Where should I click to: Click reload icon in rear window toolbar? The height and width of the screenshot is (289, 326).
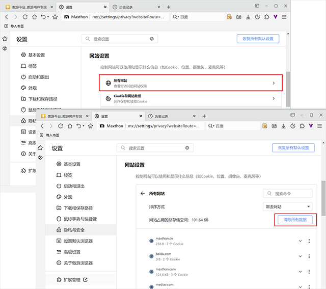click(25, 17)
